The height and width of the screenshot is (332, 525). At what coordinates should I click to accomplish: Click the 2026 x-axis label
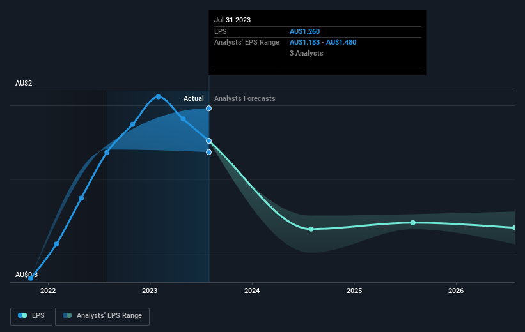(456, 290)
